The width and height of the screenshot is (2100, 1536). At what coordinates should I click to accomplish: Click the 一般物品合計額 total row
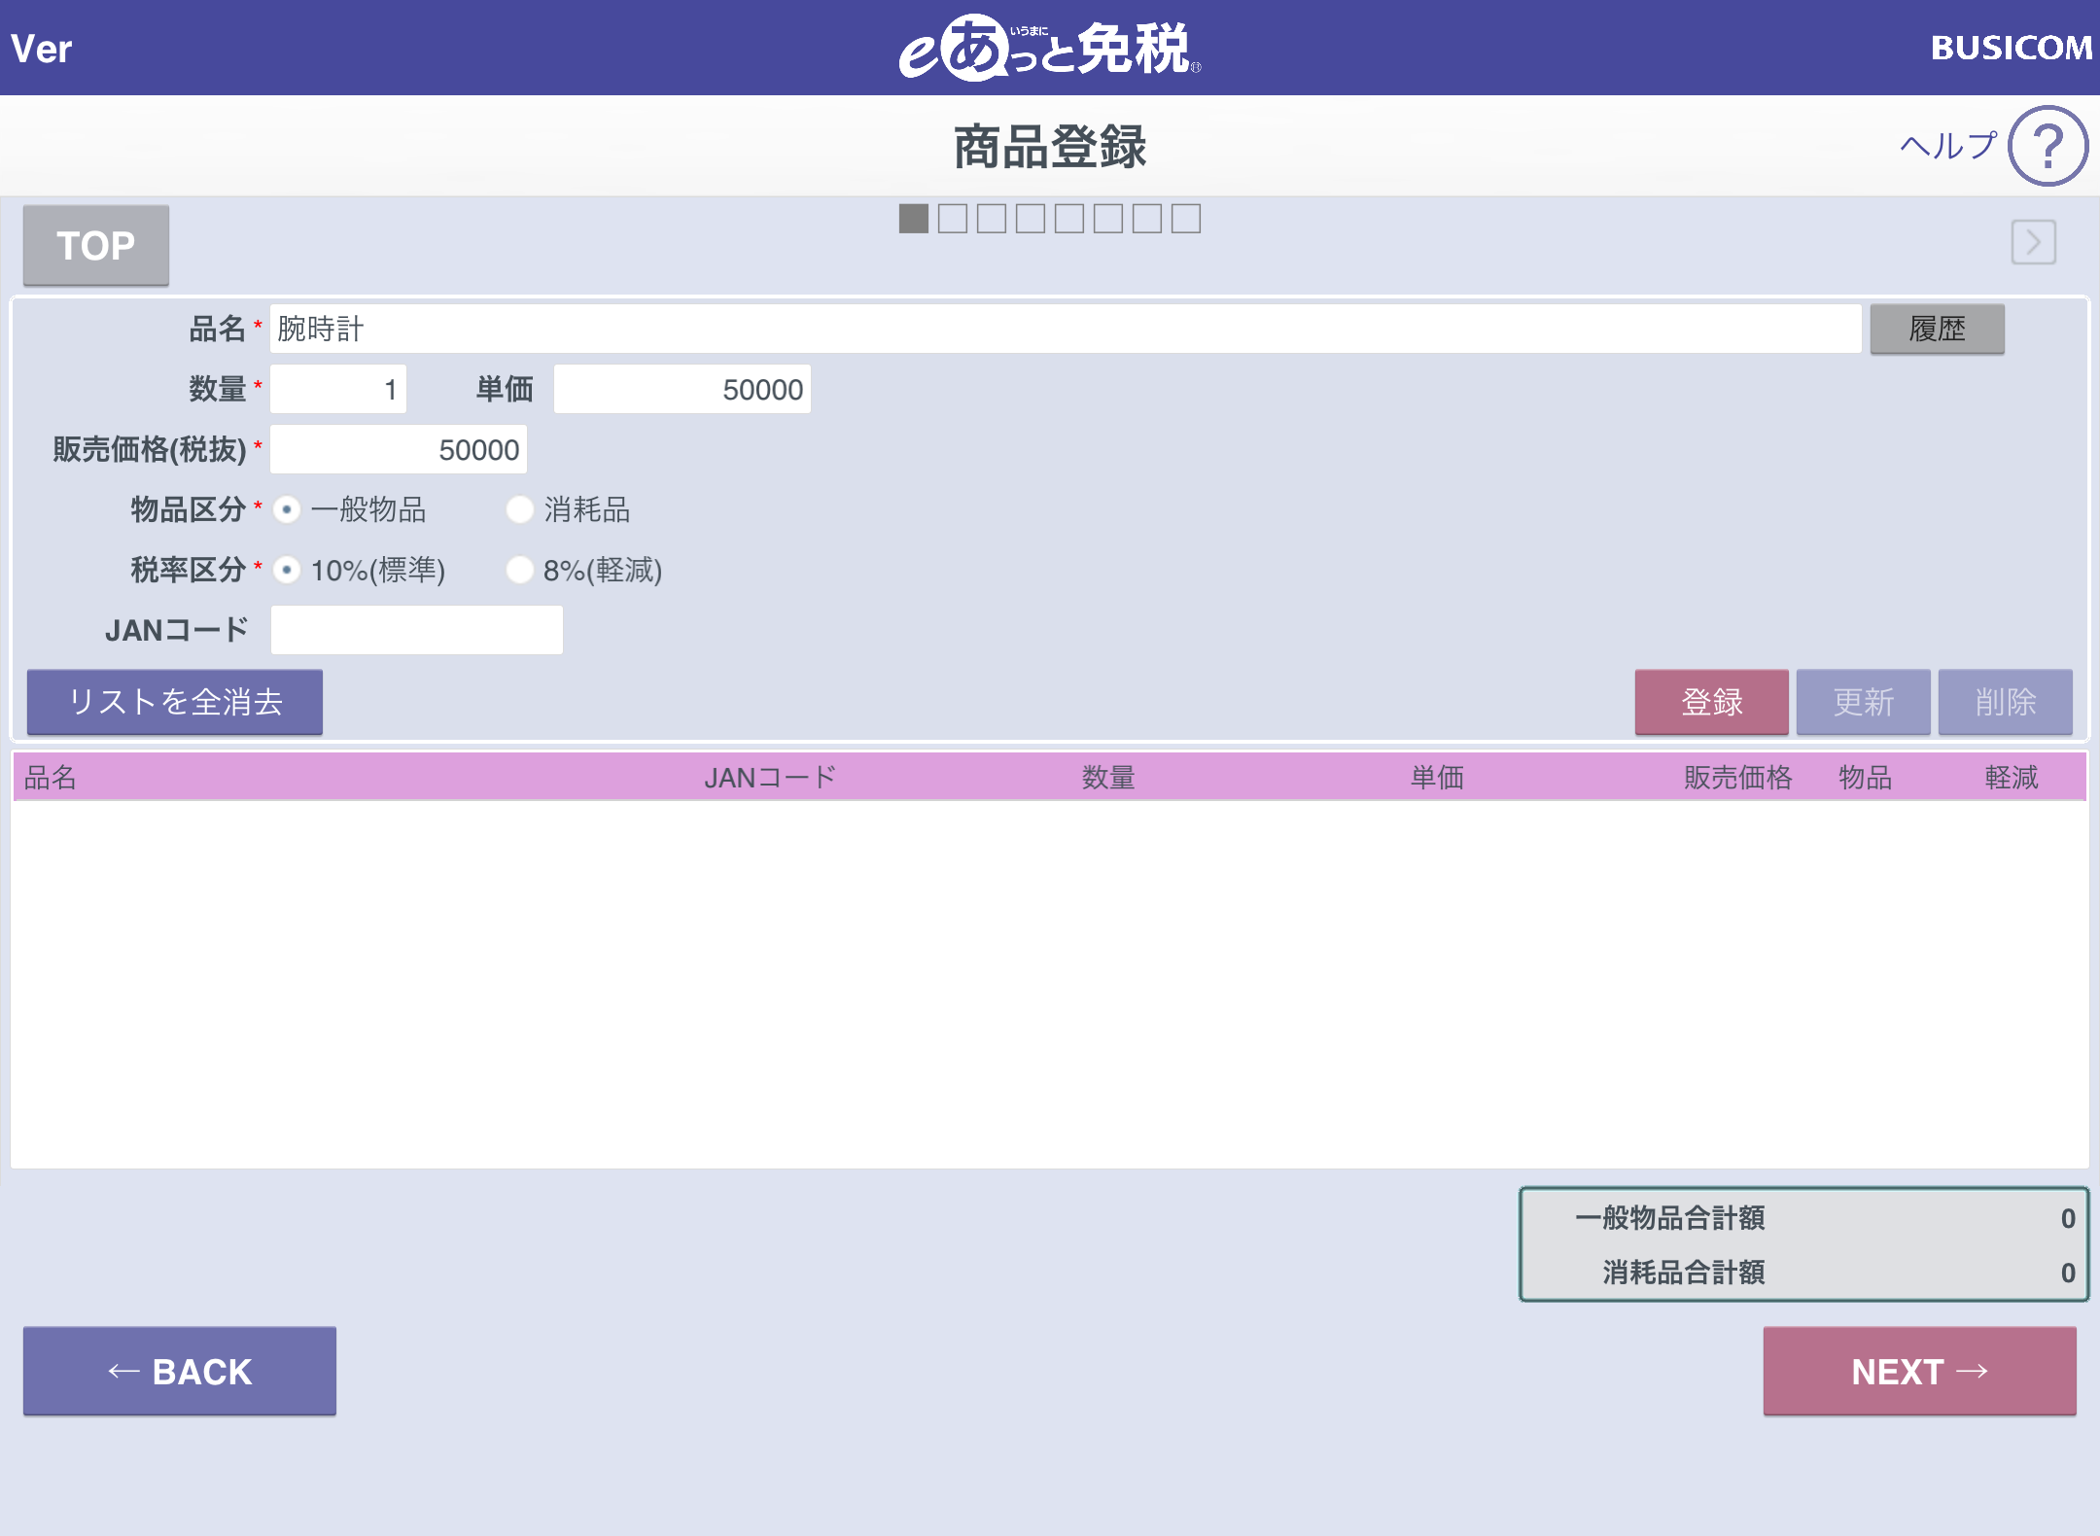(x=1804, y=1218)
